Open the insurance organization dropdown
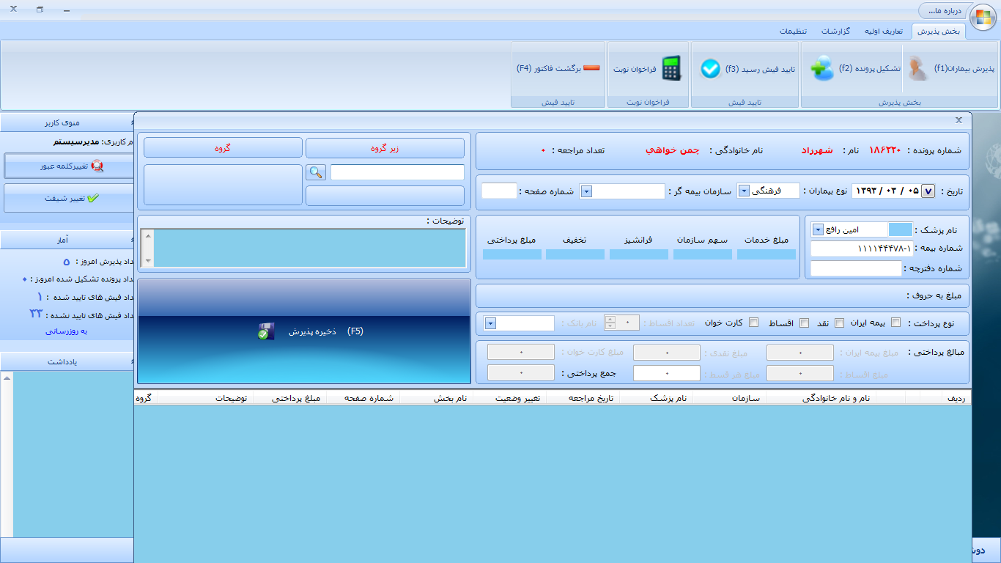 [586, 191]
